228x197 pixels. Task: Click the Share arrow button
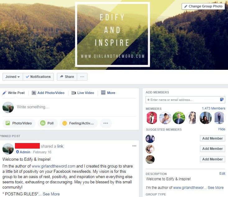(67, 77)
